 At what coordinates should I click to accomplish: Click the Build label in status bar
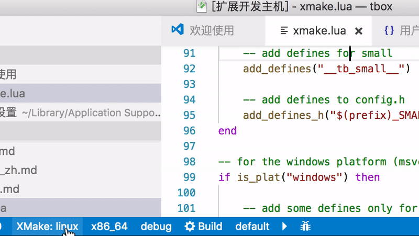(x=210, y=227)
